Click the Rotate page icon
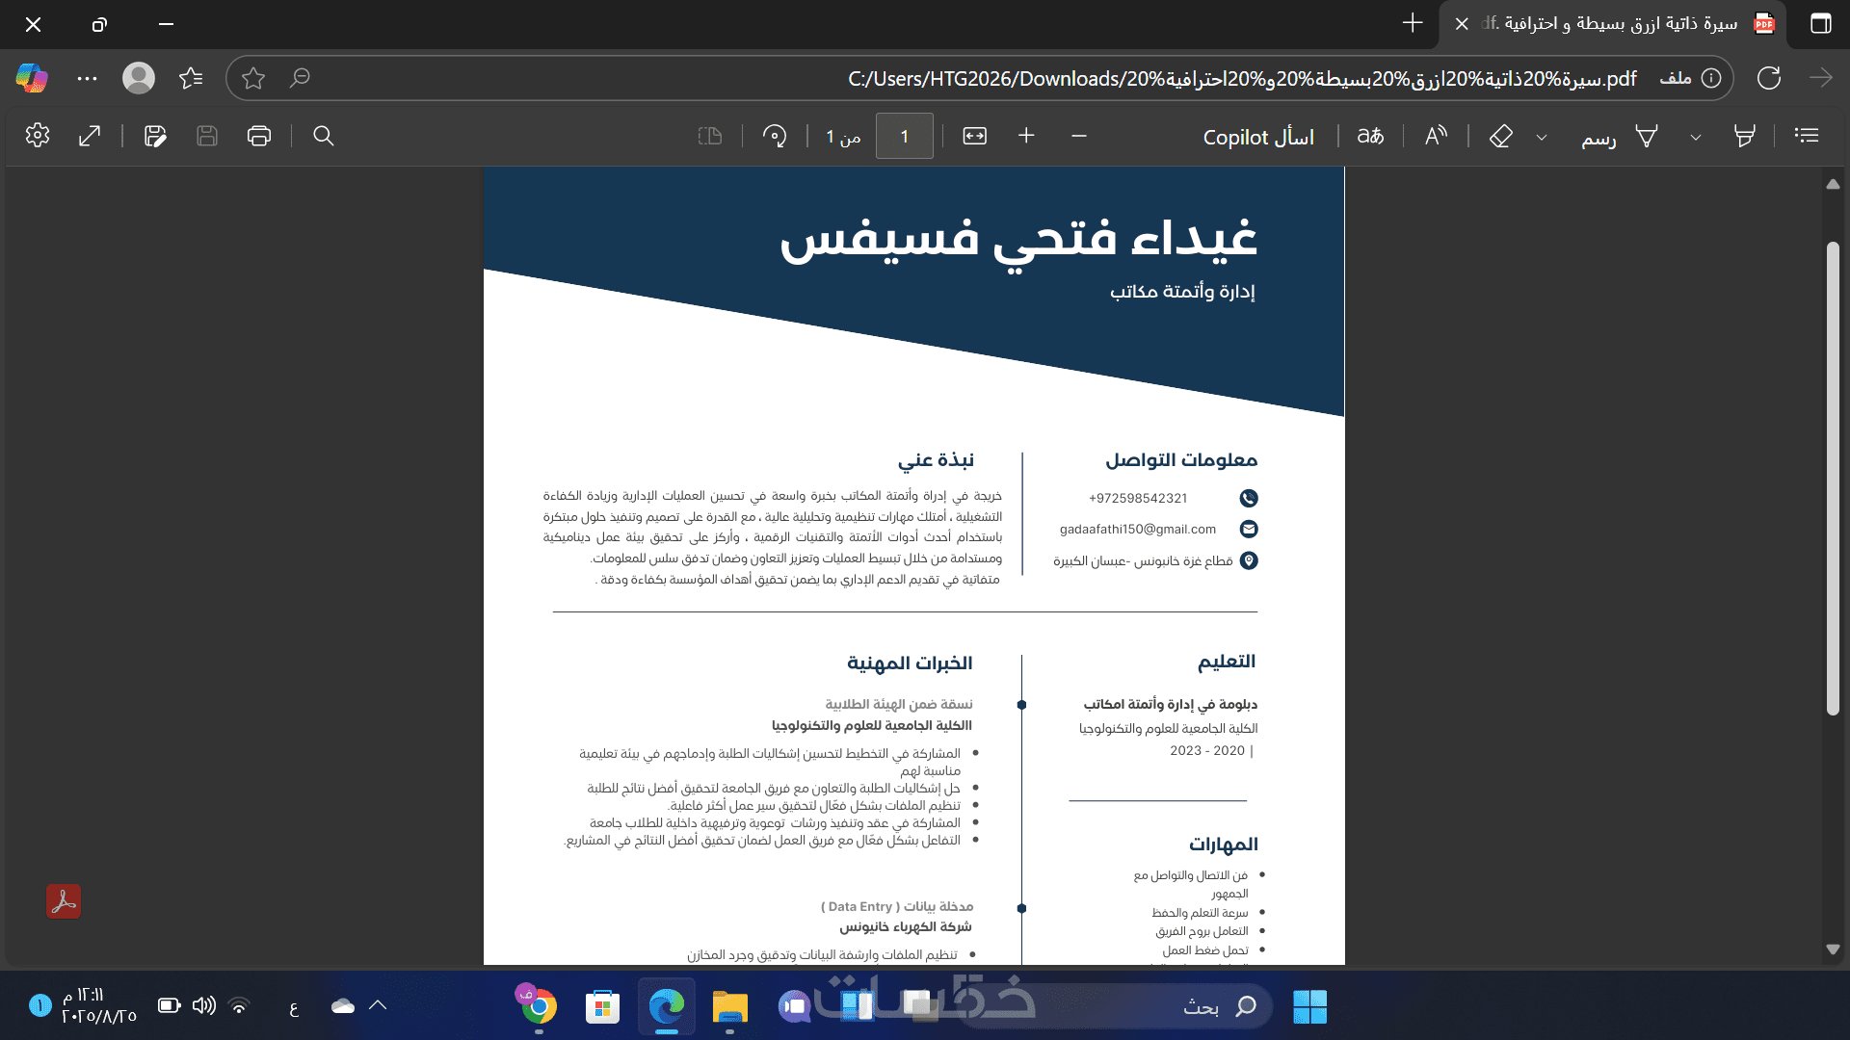 [775, 136]
